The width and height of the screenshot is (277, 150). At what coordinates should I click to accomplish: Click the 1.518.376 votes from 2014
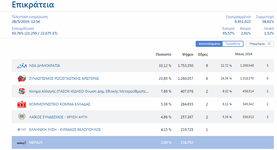point(247,79)
